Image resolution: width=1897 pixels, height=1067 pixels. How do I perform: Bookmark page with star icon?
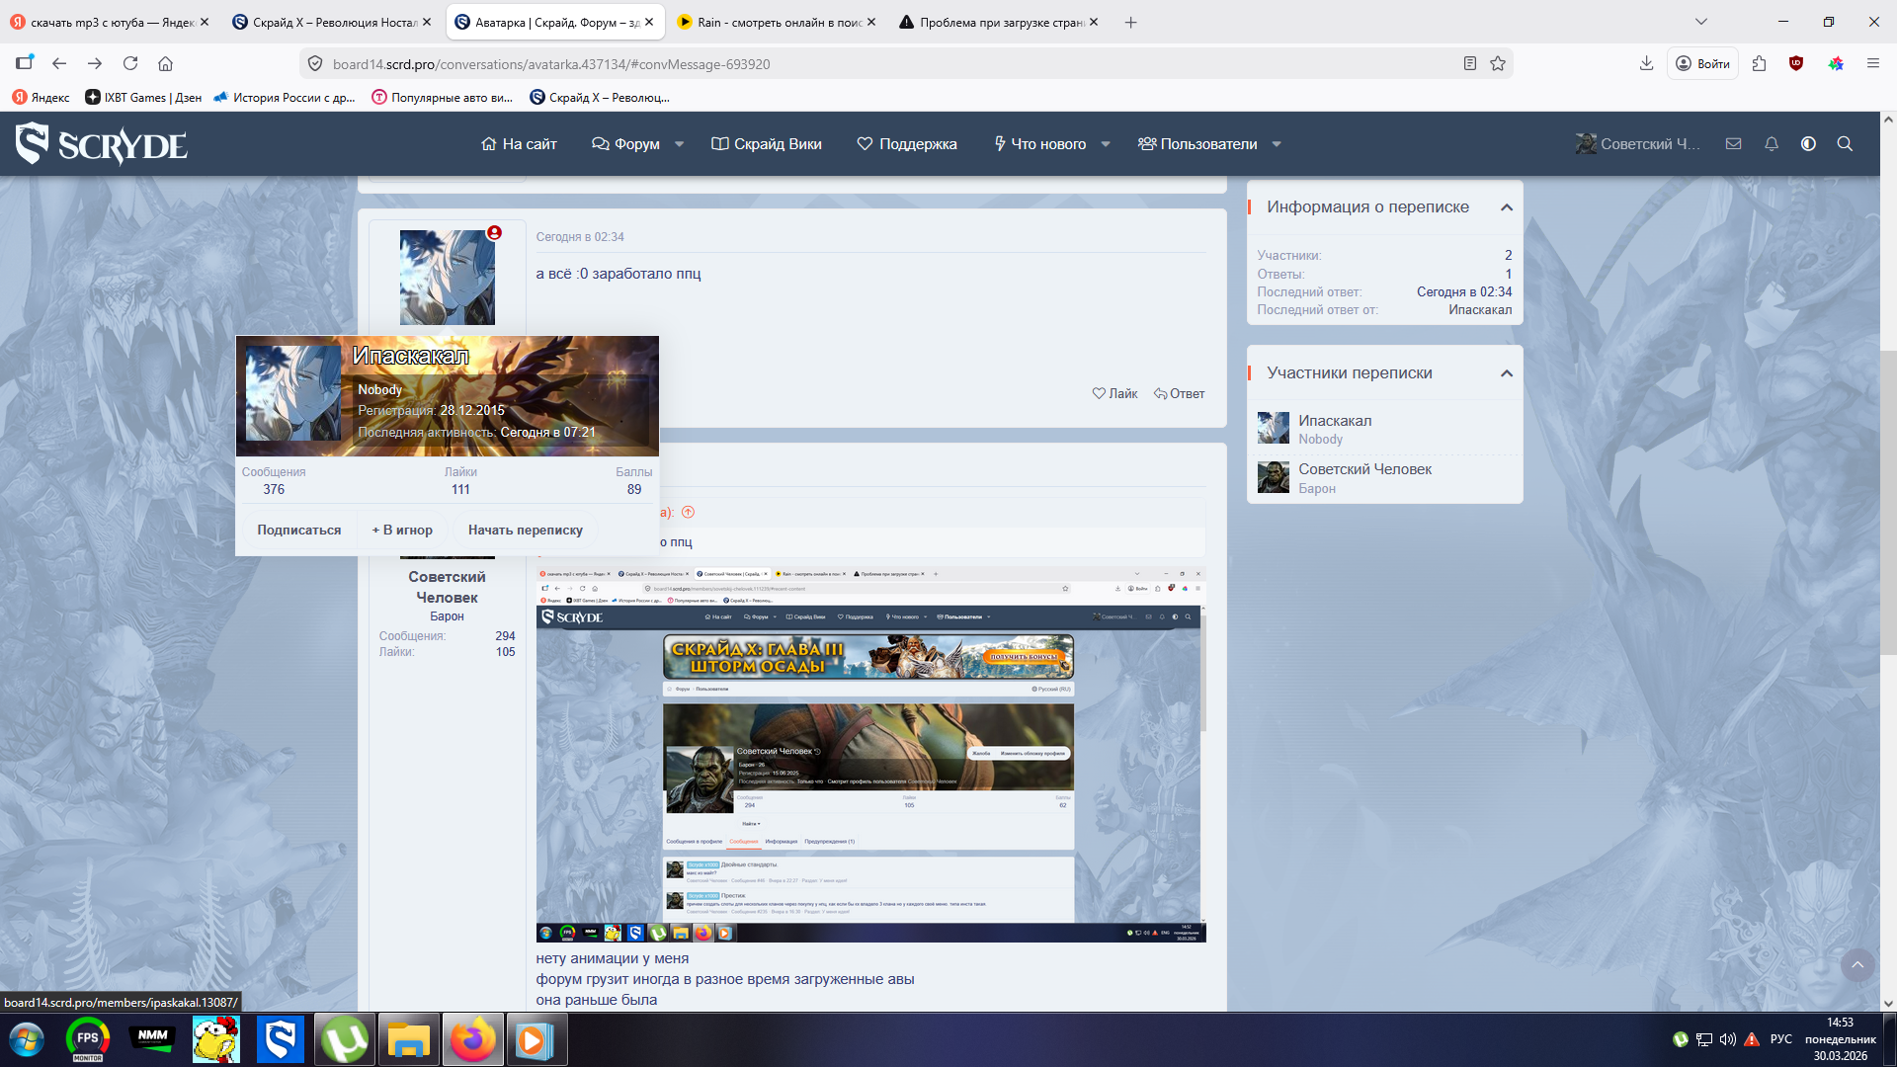pyautogui.click(x=1498, y=64)
